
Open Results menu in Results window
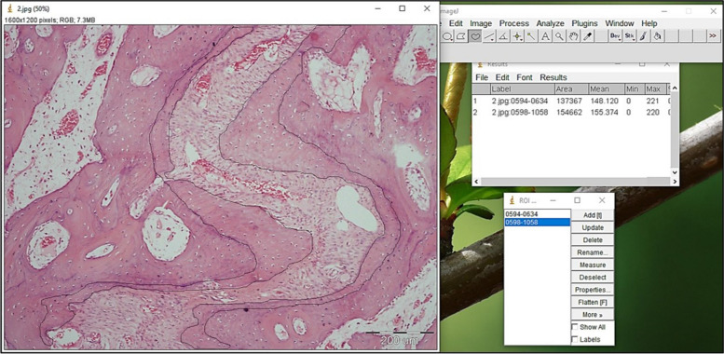(x=553, y=77)
